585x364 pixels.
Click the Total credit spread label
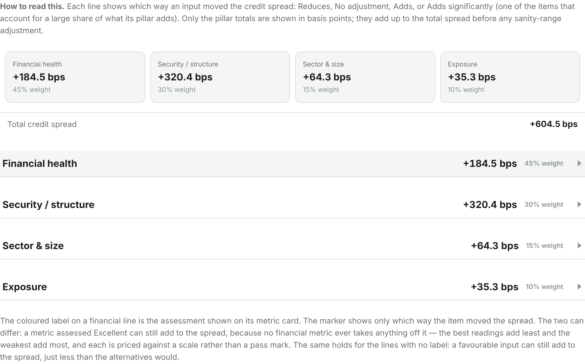click(x=42, y=124)
